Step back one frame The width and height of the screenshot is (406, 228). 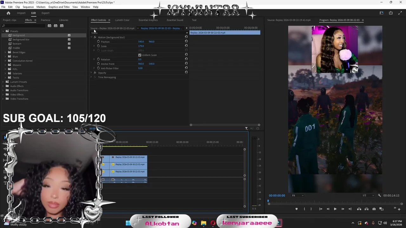coord(328,209)
